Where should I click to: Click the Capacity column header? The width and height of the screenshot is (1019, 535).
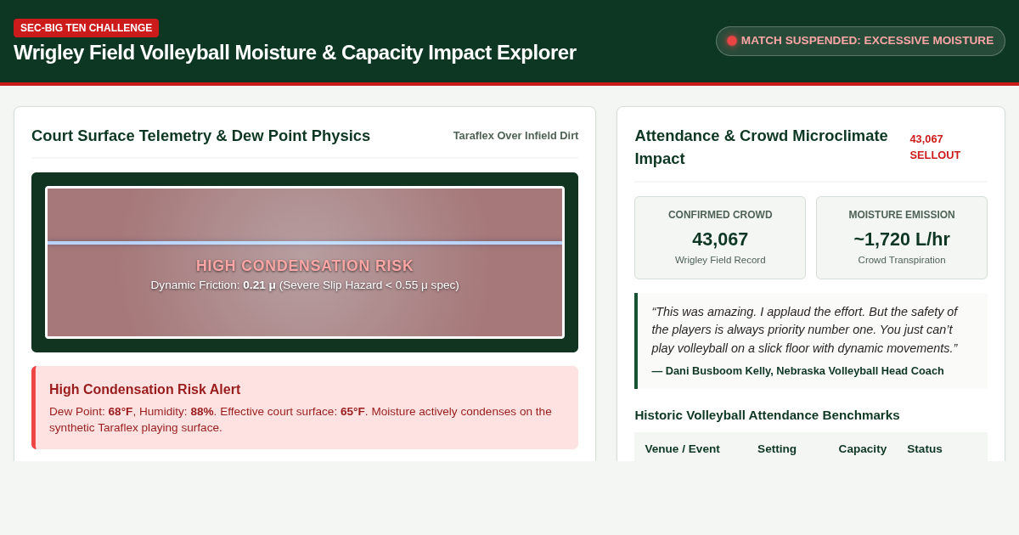(863, 449)
